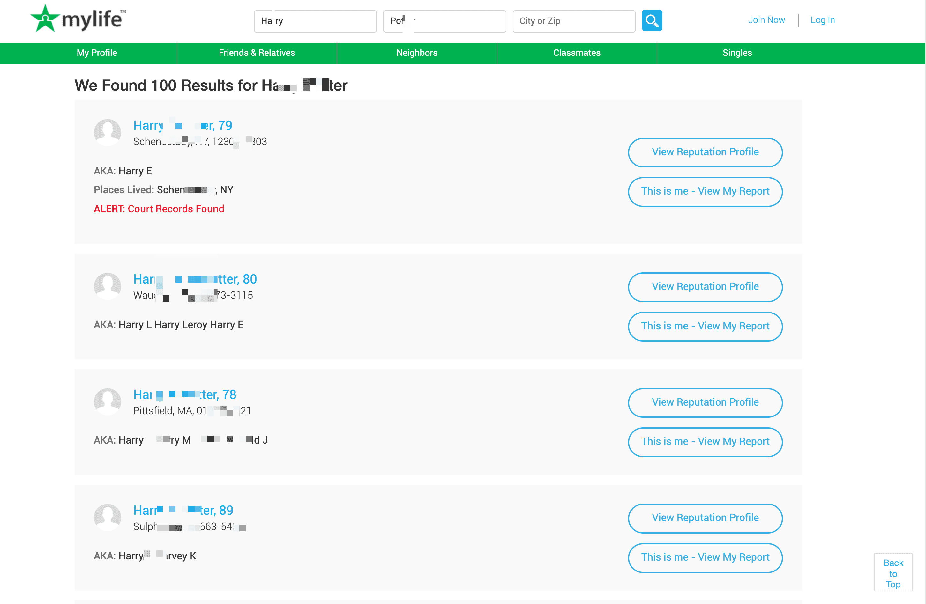This screenshot has width=926, height=604.
Task: Switch to the Neighbors tab
Action: (417, 53)
